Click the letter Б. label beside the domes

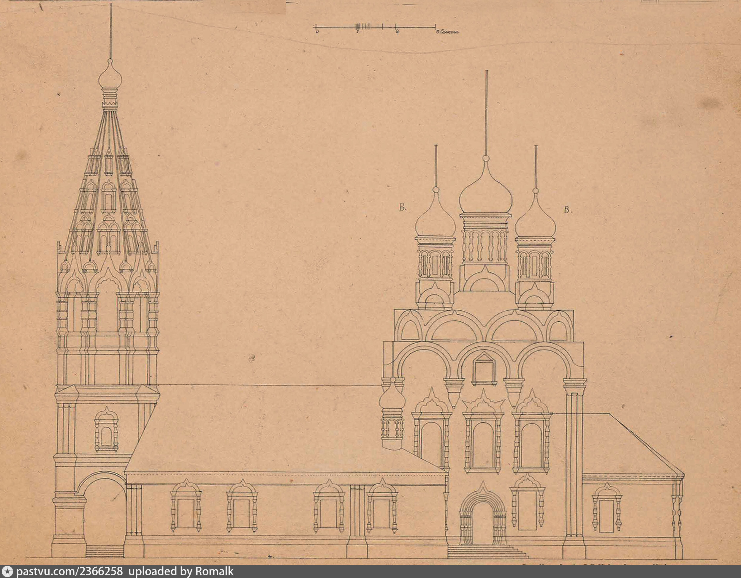coord(403,208)
